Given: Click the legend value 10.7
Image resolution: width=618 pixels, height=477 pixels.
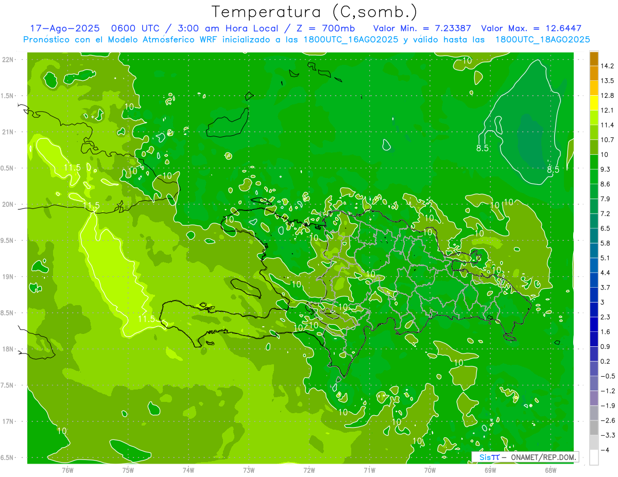Looking at the screenshot, I should coord(608,140).
